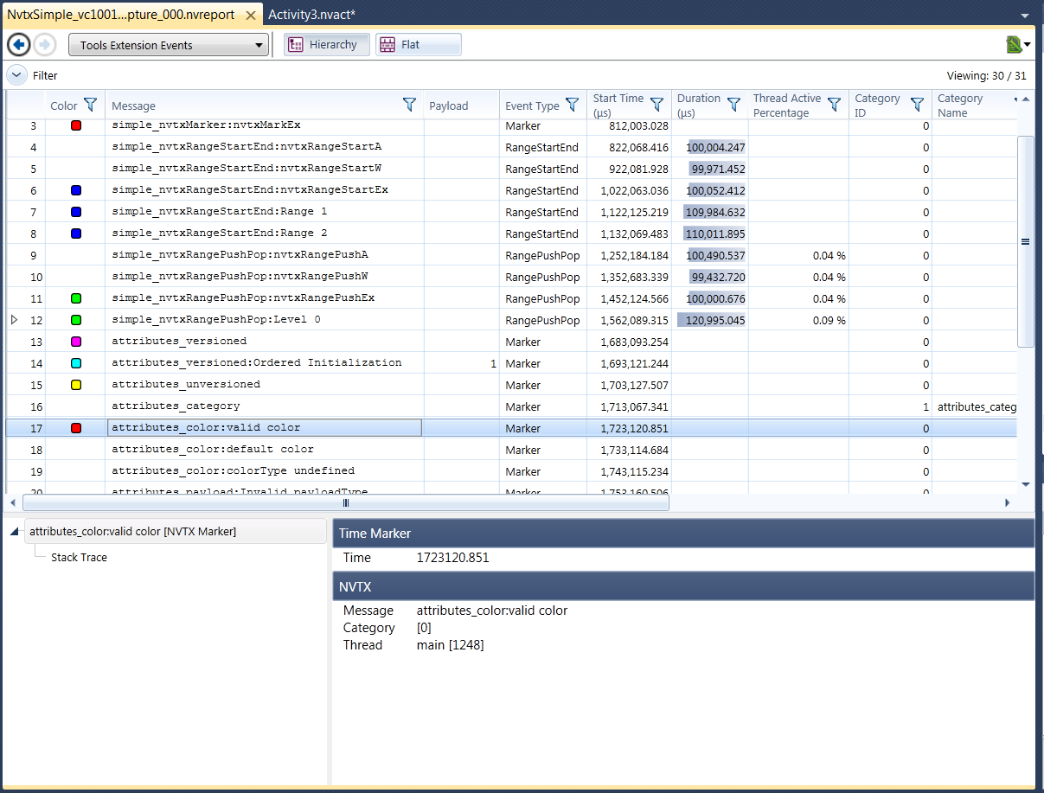The width and height of the screenshot is (1044, 793).
Task: Click the scroll down arrow of table
Action: coord(1026,484)
